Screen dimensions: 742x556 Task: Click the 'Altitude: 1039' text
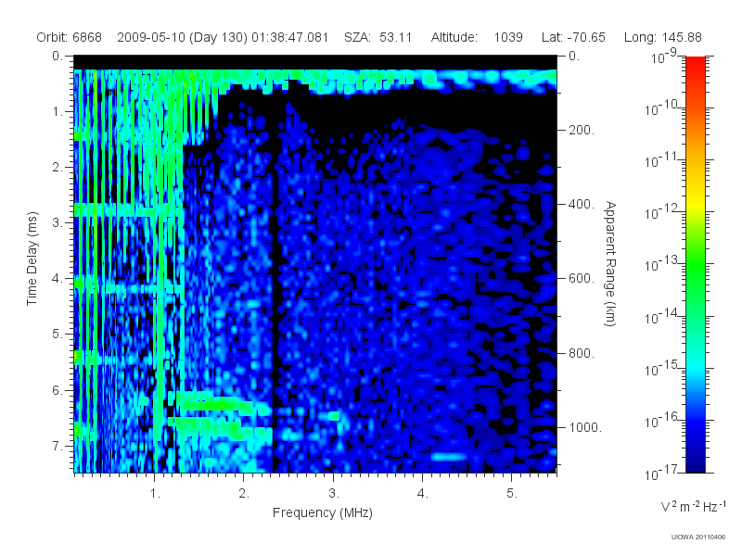click(477, 37)
